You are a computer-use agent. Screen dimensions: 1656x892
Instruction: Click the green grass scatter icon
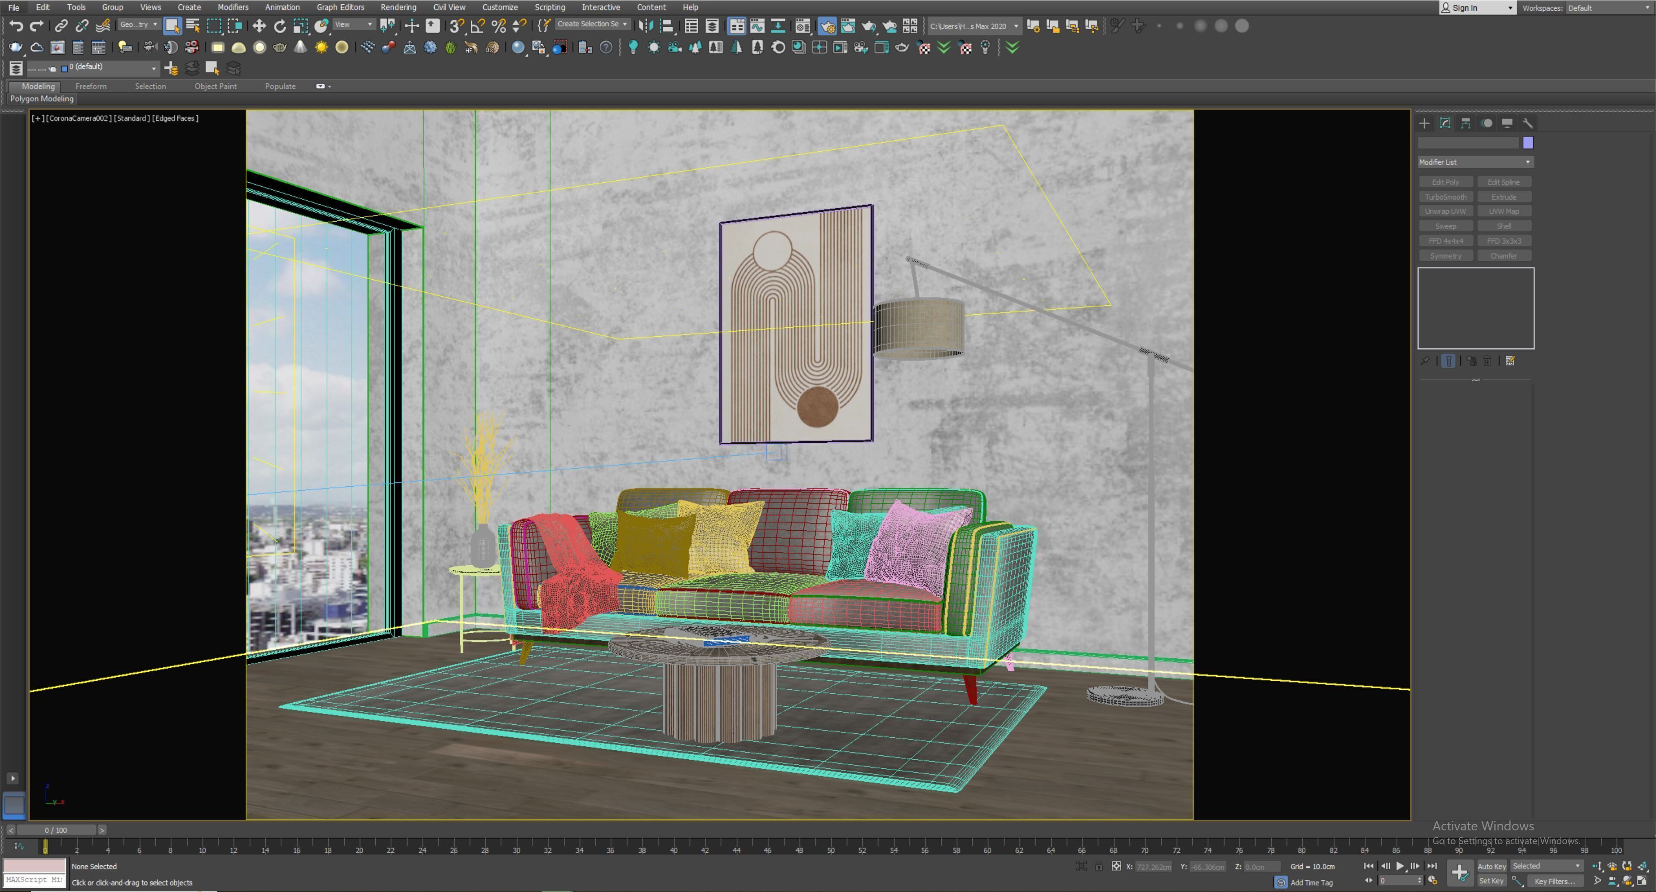tap(451, 47)
